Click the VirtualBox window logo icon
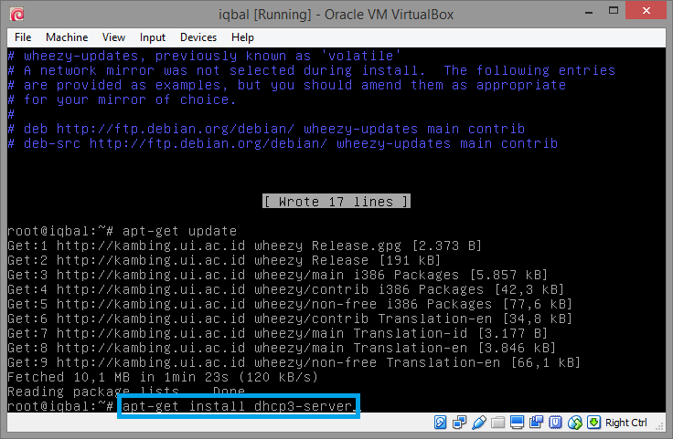 tap(16, 15)
